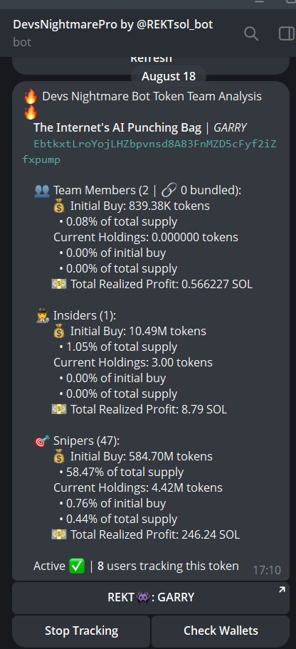Click the chain link emoji near bundled
This screenshot has height=649, width=296.
tap(169, 191)
